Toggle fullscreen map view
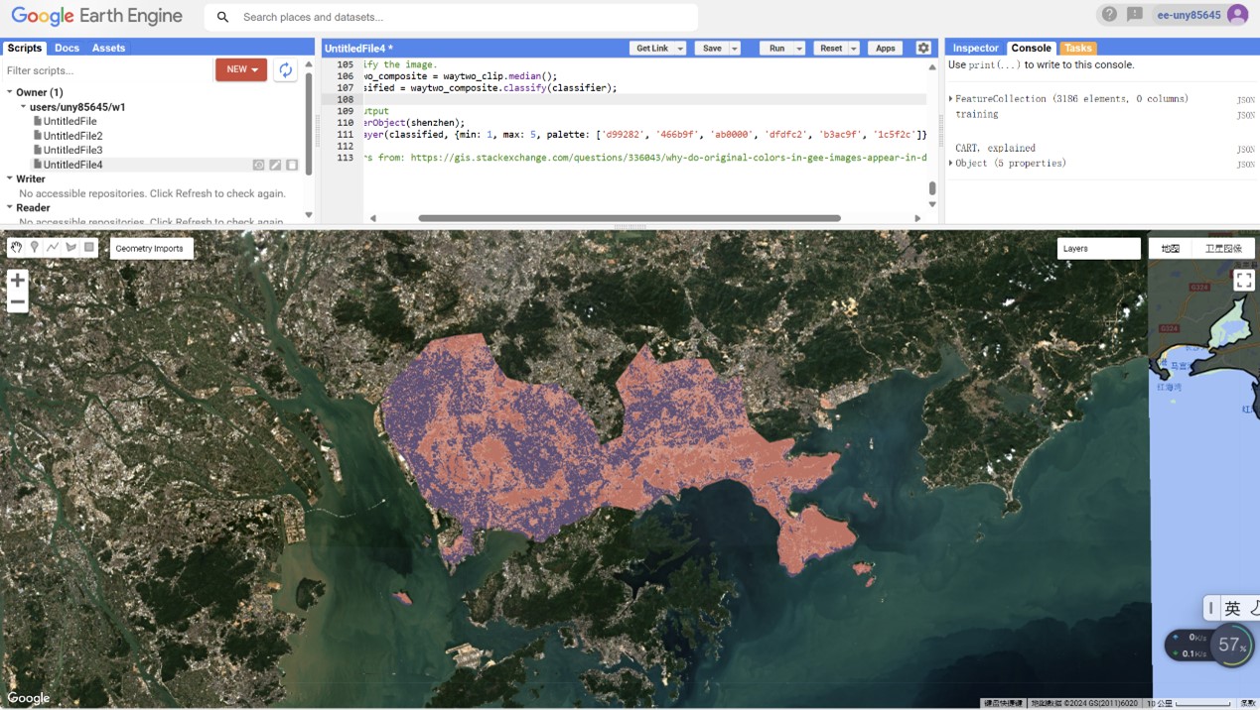 coord(1243,281)
